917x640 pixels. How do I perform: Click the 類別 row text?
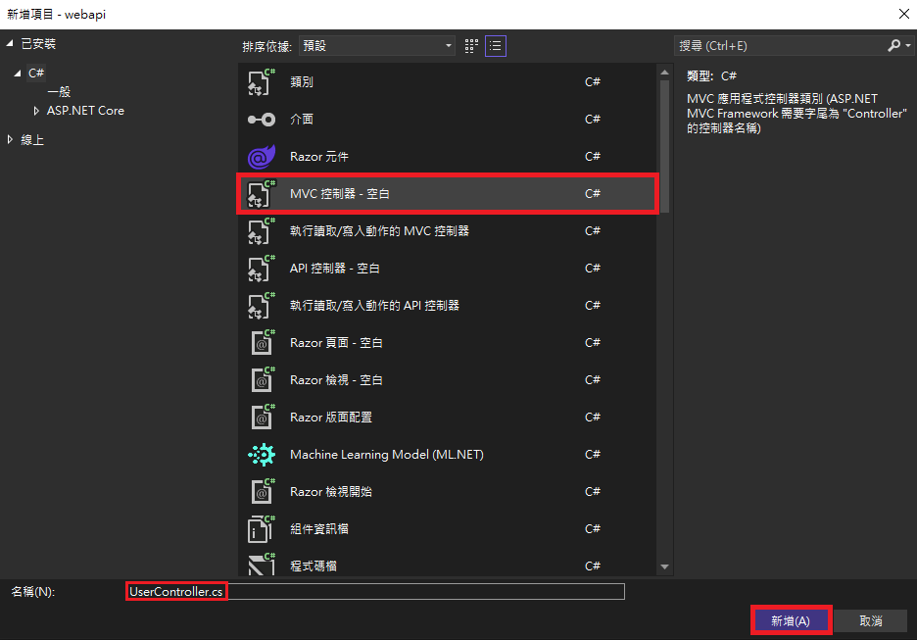tap(302, 82)
